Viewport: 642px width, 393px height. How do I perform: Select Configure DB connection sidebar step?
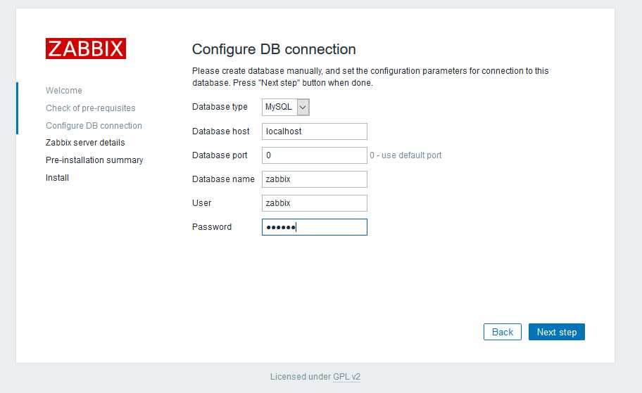click(94, 126)
